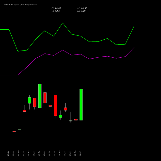Click the open value "O: 6.85"
Viewport: 161px width, 161px height.
pyautogui.click(x=56, y=11)
